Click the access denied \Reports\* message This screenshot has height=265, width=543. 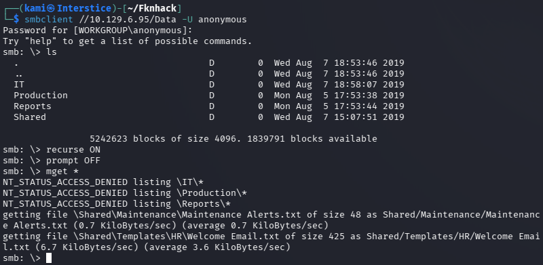pyautogui.click(x=117, y=204)
